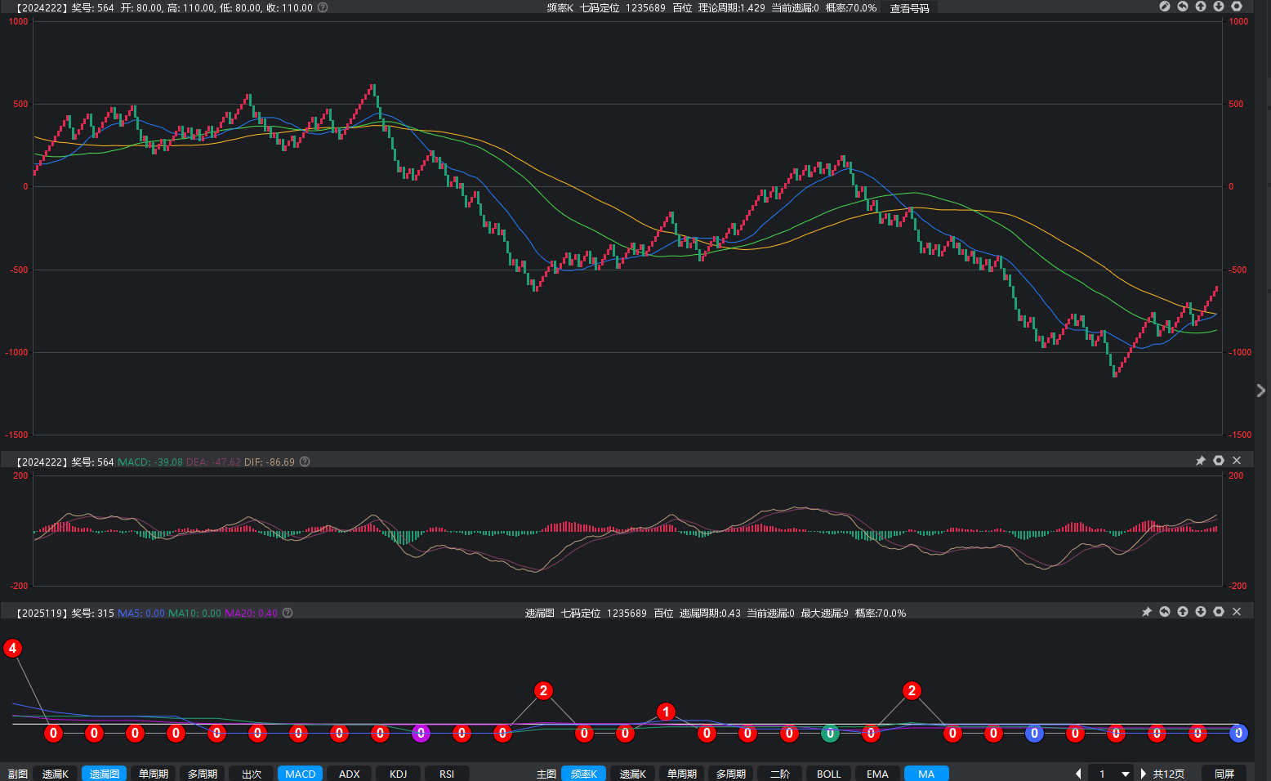Image resolution: width=1271 pixels, height=781 pixels.
Task: Open 遗漏图 panel settings hexagon icon
Action: [x=1219, y=612]
